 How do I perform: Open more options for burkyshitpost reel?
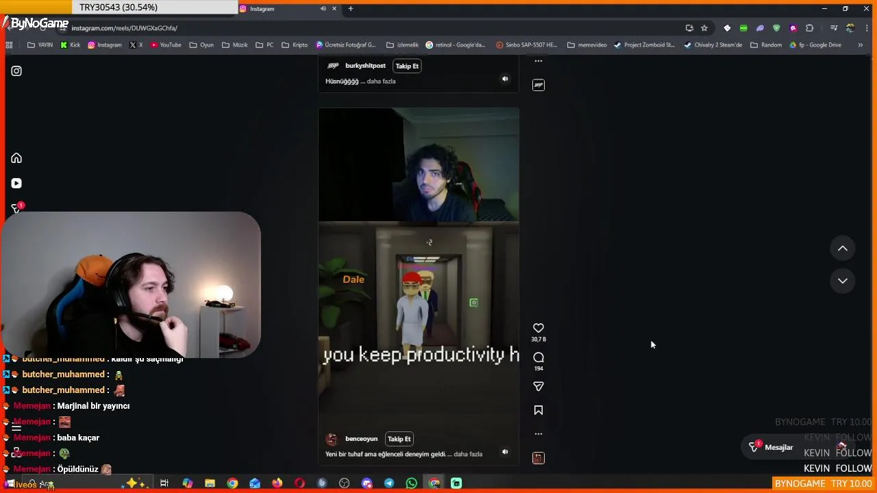[x=539, y=61]
